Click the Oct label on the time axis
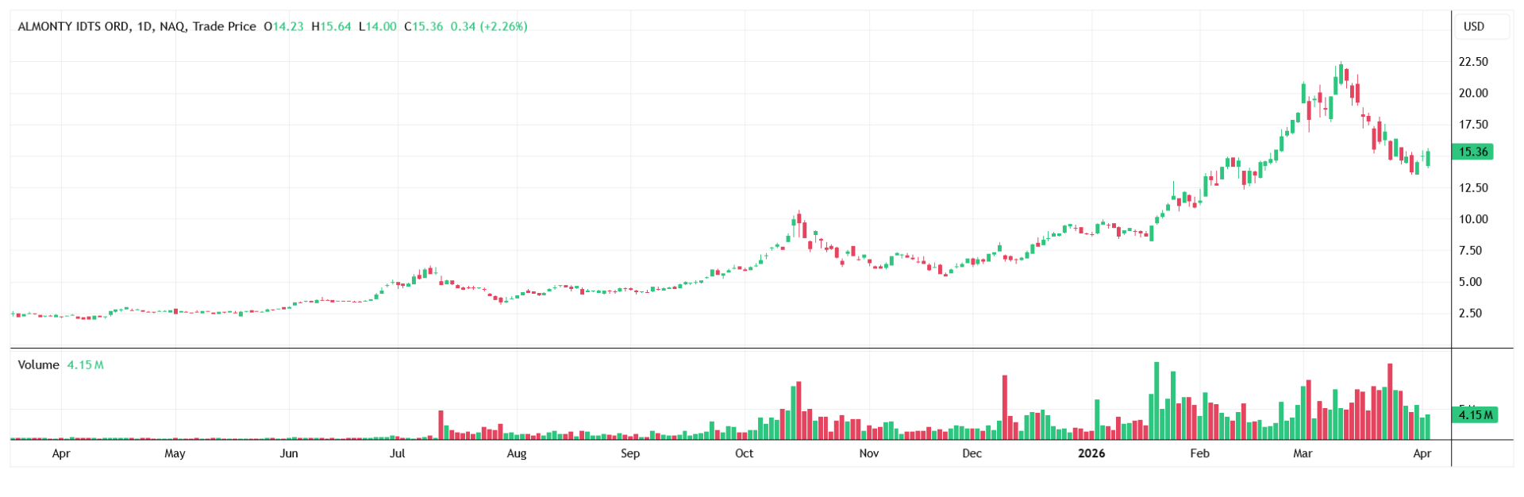Image resolution: width=1524 pixels, height=497 pixels. (744, 453)
